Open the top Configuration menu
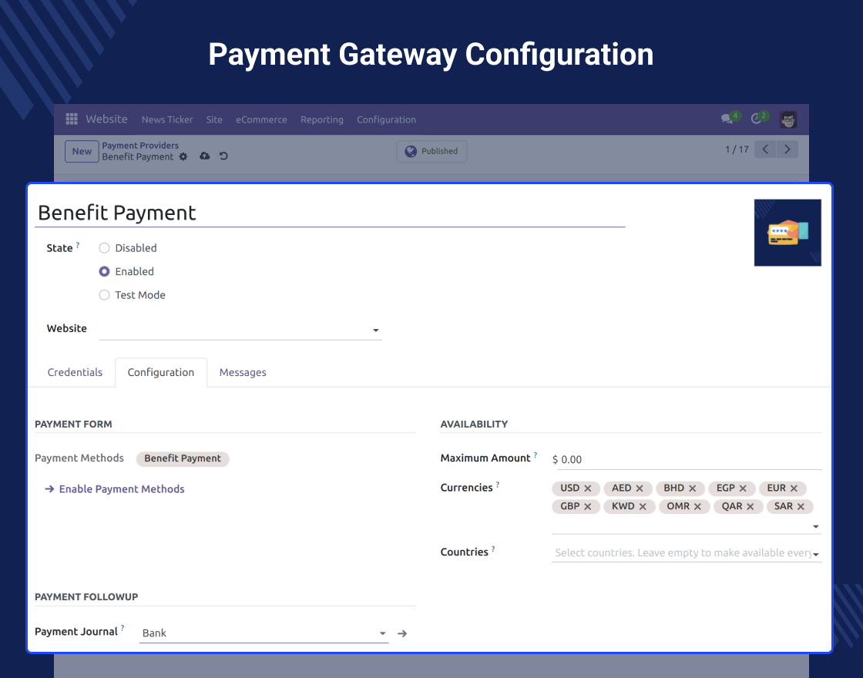The width and height of the screenshot is (863, 678). click(386, 119)
